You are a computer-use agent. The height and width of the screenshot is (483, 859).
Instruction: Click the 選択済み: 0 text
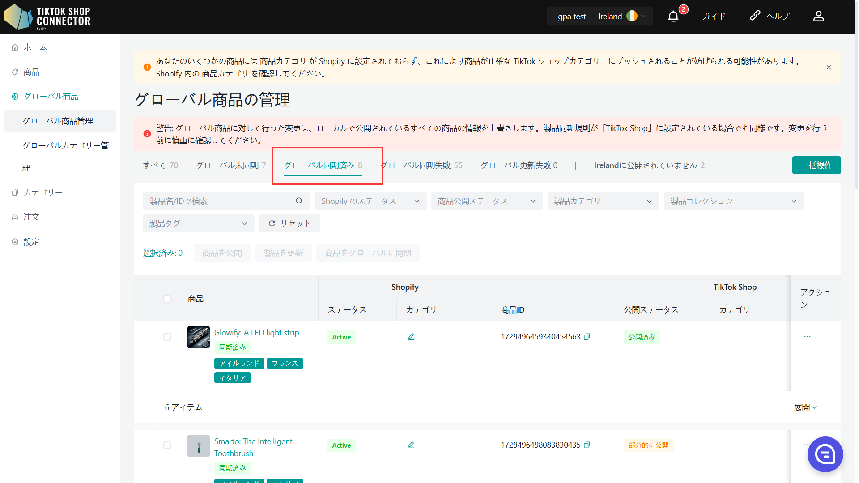pos(163,253)
